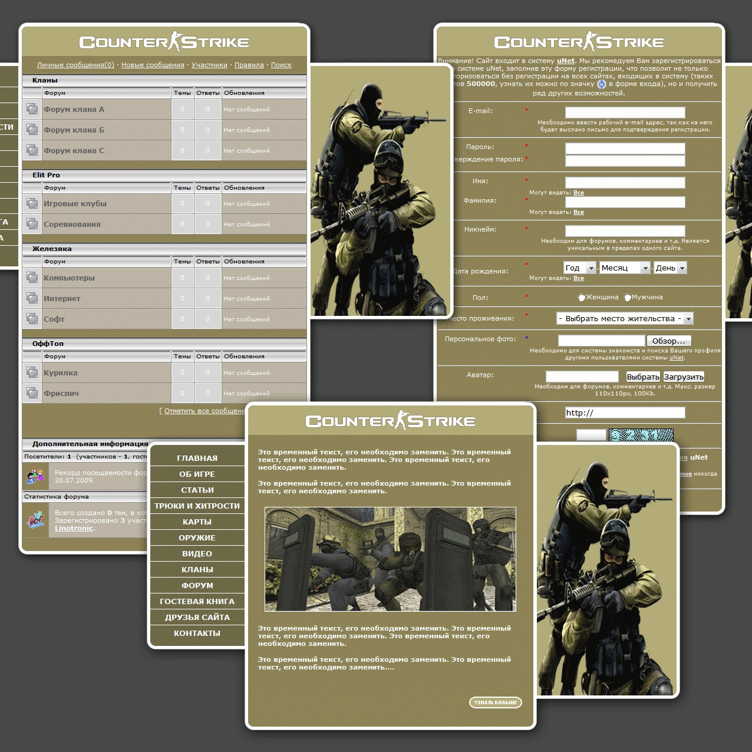Screen dimensions: 752x752
Task: Open the Игровые клубы forum title
Action: point(75,203)
